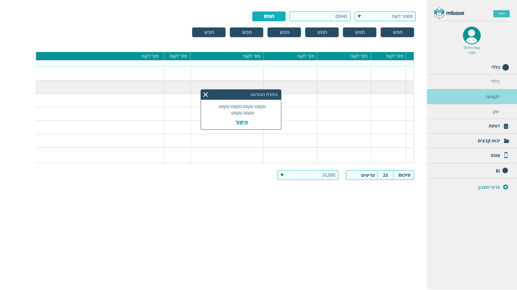Viewport: 517px width, 290px height.
Task: Click the circle icon next to BI
Action: (x=505, y=171)
